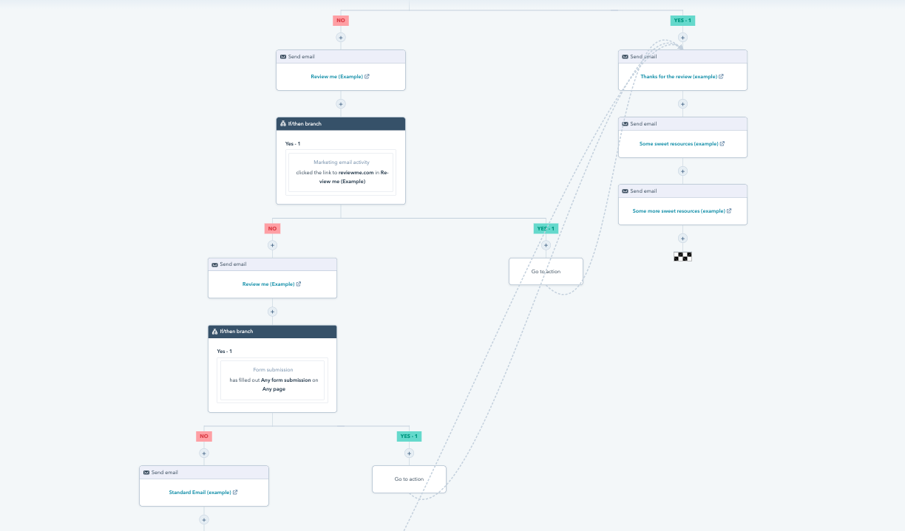The width and height of the screenshot is (905, 531).
Task: Open Some more sweet resources (example) link
Action: click(x=679, y=211)
